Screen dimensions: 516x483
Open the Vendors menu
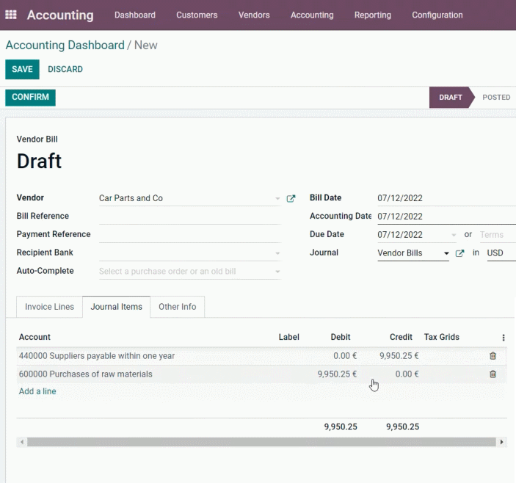tap(254, 15)
